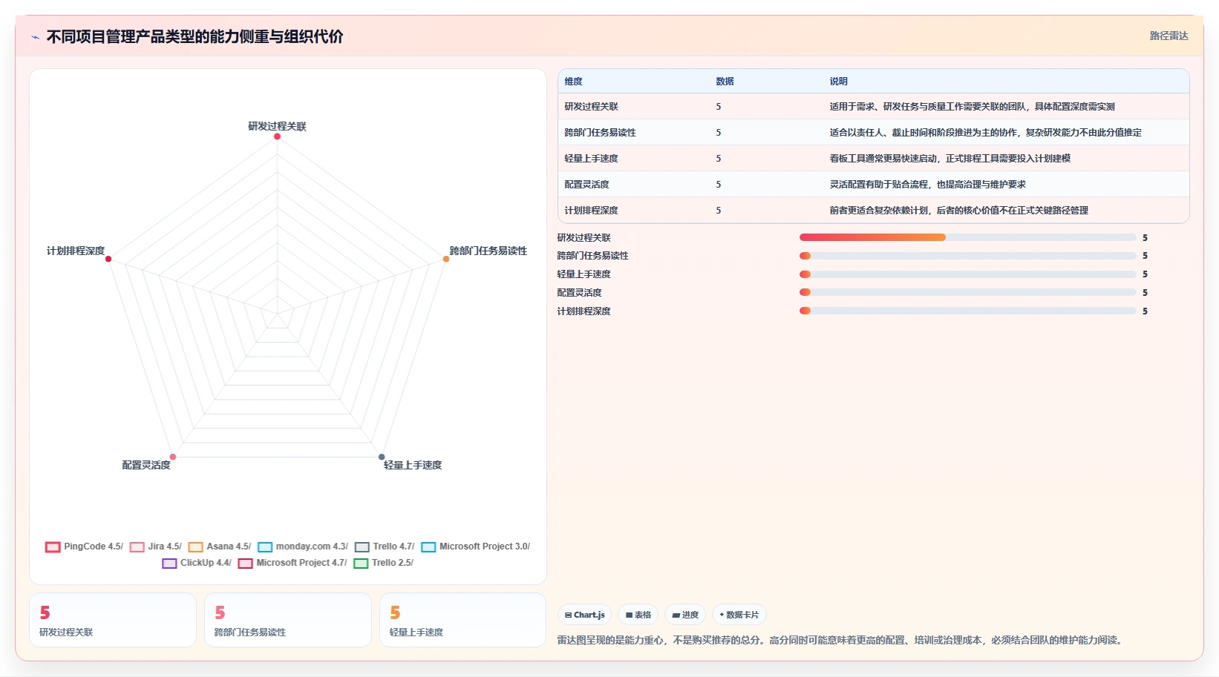Click the 维度 table column header

[573, 82]
